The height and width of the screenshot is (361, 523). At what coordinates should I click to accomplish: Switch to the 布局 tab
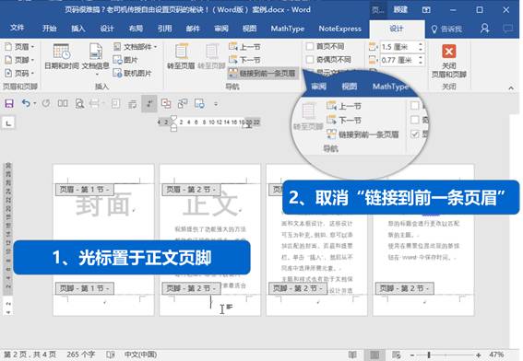[136, 29]
